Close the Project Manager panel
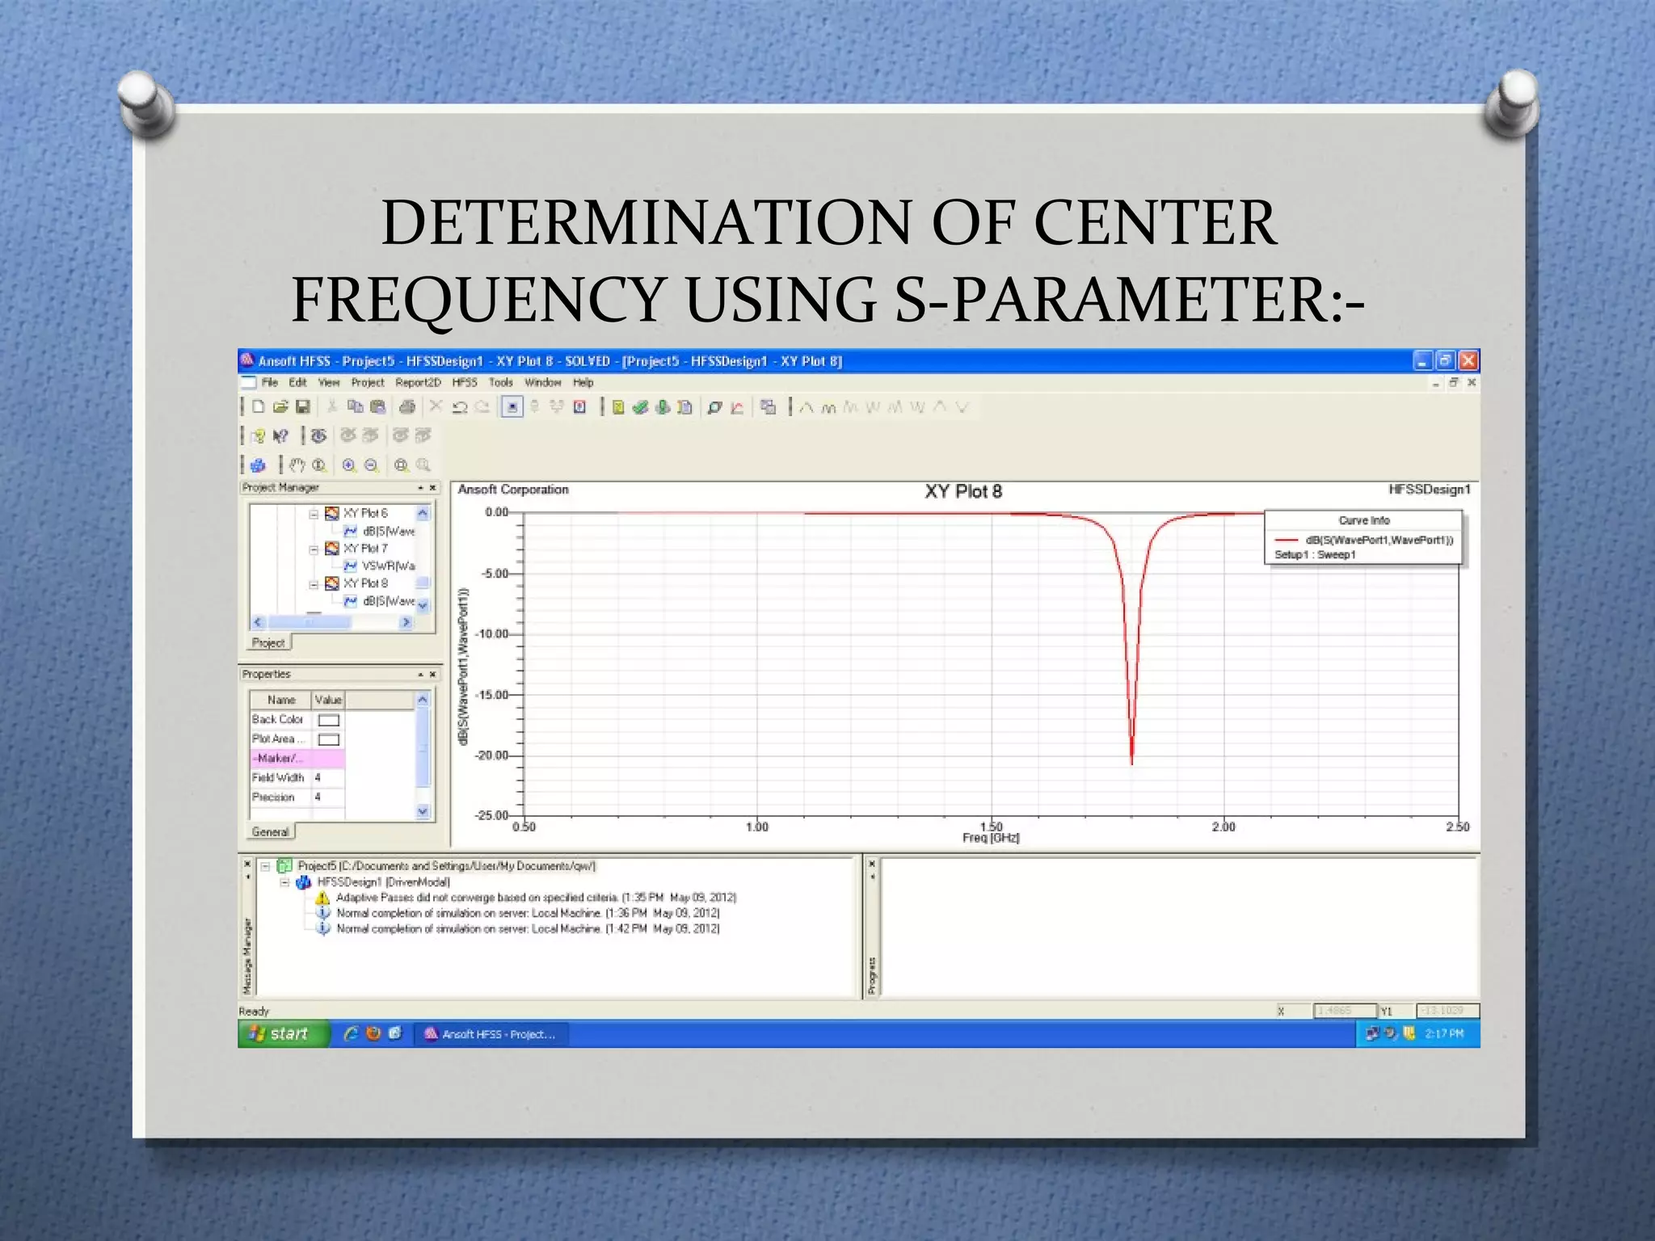This screenshot has width=1655, height=1241. tap(433, 488)
